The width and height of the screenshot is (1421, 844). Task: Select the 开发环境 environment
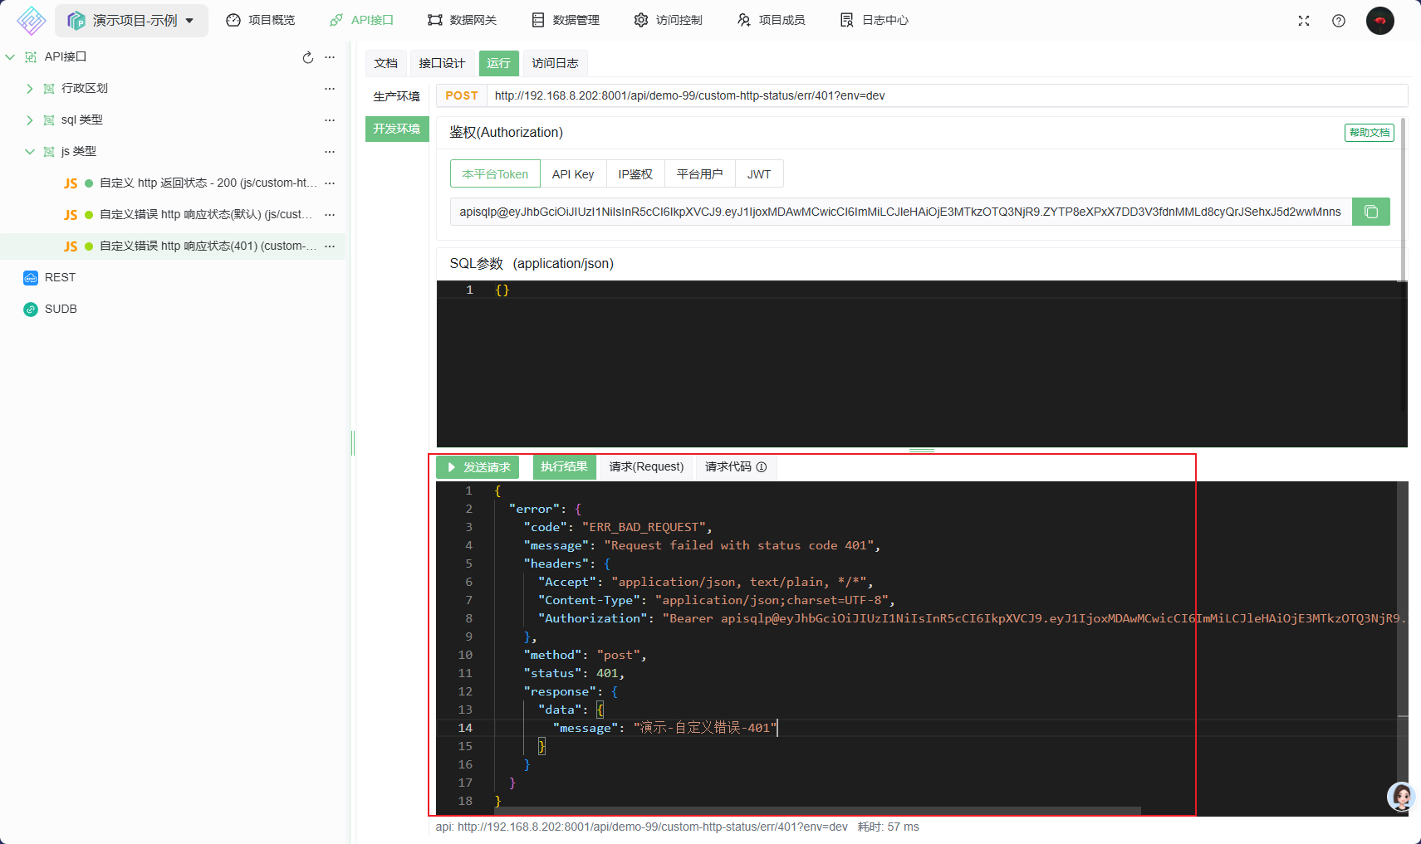(397, 129)
